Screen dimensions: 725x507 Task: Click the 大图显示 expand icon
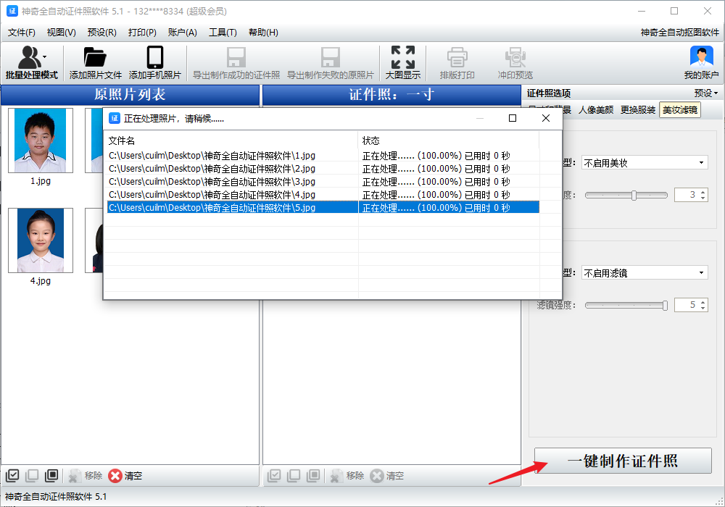click(x=402, y=57)
